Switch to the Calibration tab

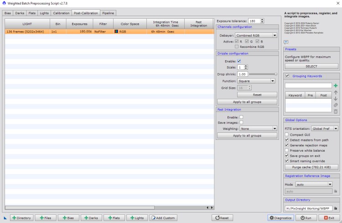(61, 13)
